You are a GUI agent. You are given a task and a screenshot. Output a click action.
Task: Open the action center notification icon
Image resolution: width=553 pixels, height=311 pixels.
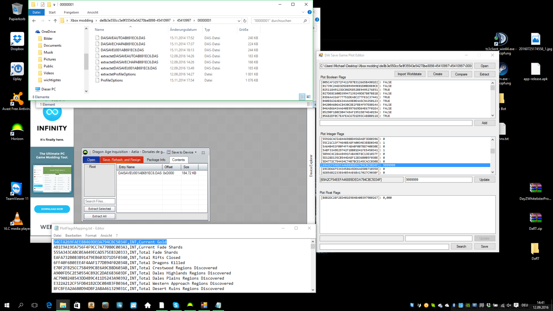click(516, 305)
